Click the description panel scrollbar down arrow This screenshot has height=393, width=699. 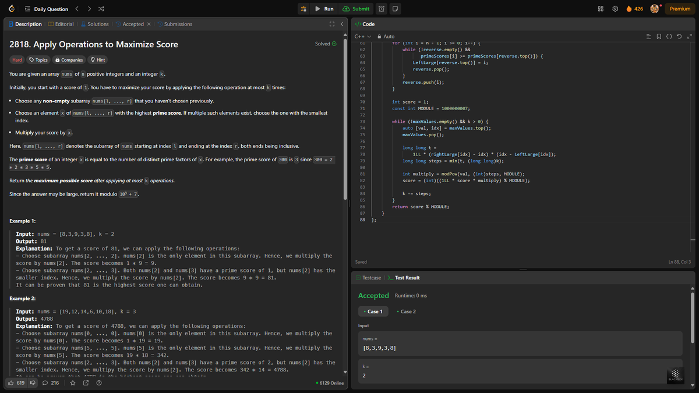coord(345,372)
